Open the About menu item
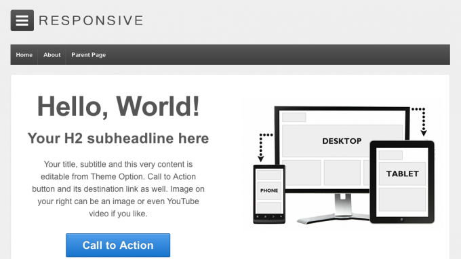This screenshot has width=461, height=259. click(52, 55)
